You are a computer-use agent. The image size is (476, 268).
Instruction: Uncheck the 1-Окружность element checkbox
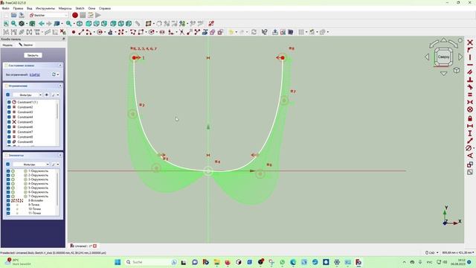pyautogui.click(x=8, y=171)
